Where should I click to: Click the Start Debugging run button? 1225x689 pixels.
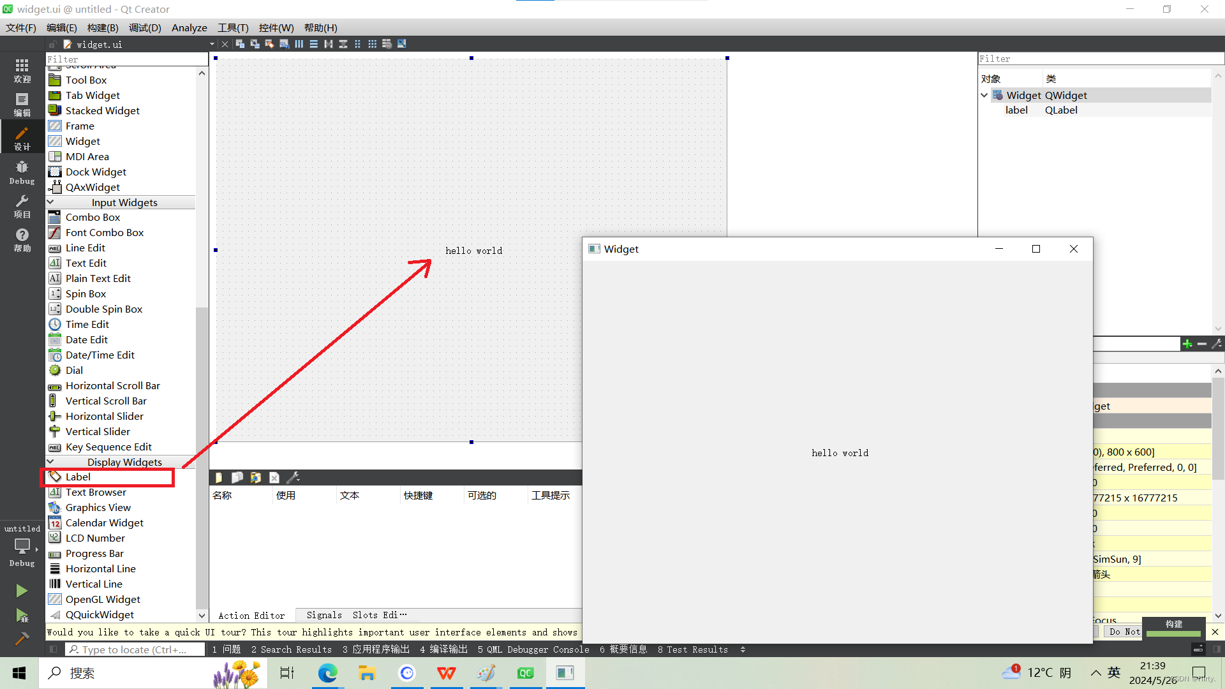[22, 615]
